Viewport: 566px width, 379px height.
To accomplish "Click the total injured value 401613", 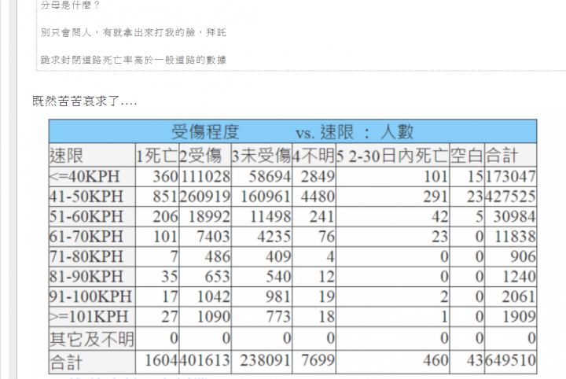I will (205, 360).
